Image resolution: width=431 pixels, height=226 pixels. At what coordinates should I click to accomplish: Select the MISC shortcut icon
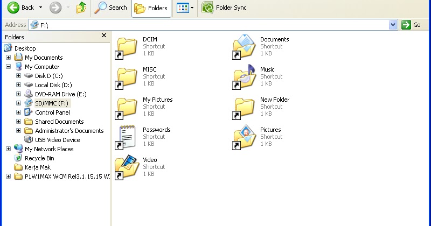coord(126,78)
